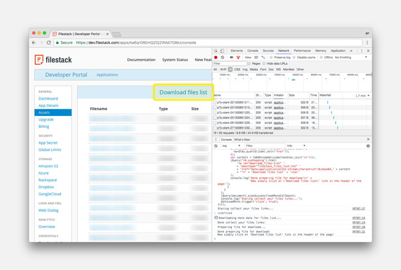Image resolution: width=401 pixels, height=270 pixels.
Task: Switch to the Sources tab
Action: pos(268,51)
